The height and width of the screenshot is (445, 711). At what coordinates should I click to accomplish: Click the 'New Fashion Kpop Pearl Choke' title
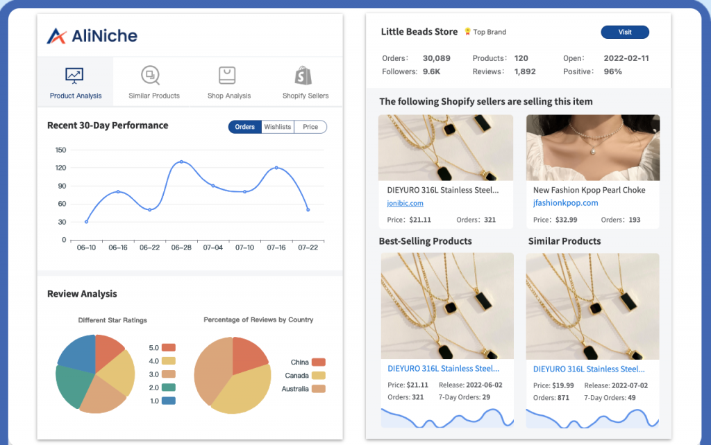tap(589, 190)
